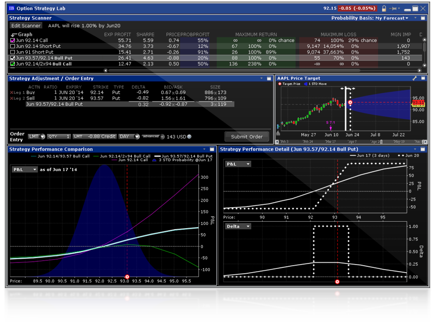
Task: Open the Delta chart type dropdown
Action: point(238,227)
